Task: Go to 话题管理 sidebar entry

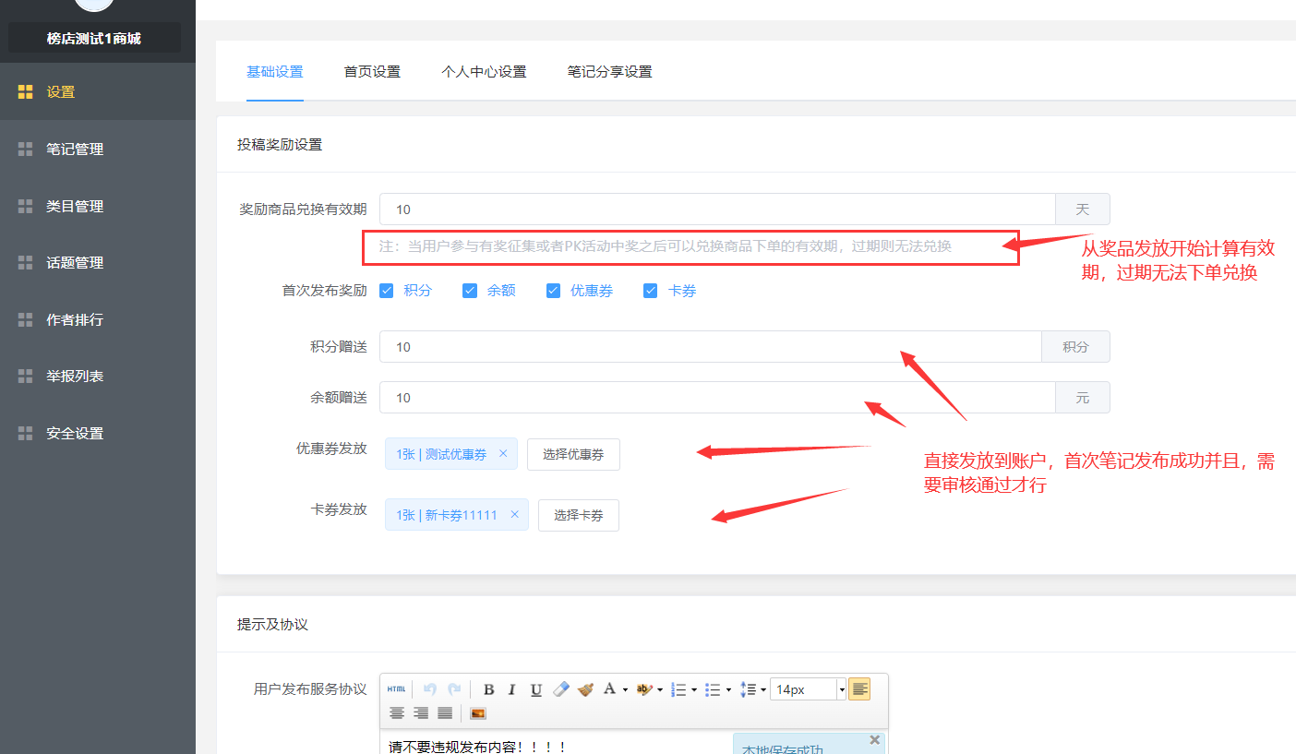Action: click(98, 262)
